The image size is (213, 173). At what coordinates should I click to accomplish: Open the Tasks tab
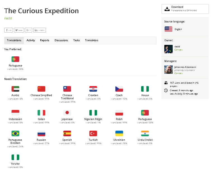[x=76, y=40]
